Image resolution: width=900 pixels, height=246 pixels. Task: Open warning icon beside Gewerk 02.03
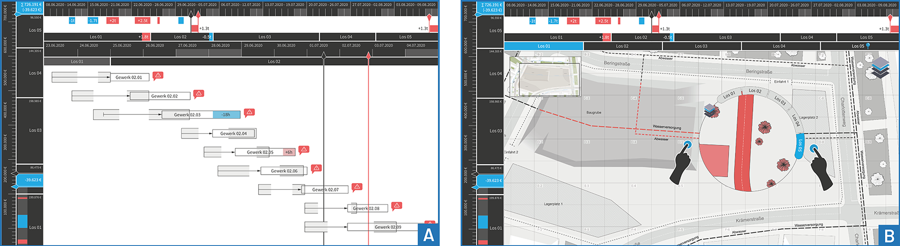(x=250, y=112)
